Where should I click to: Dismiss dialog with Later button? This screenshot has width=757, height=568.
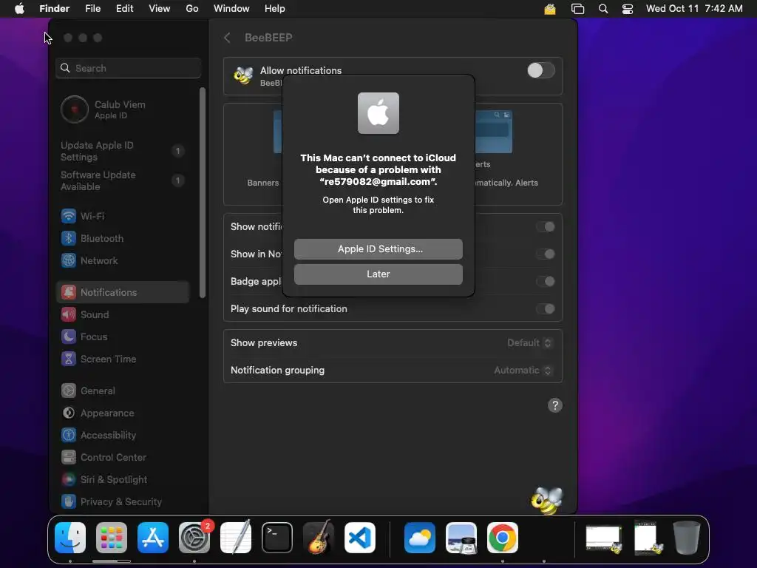378,274
